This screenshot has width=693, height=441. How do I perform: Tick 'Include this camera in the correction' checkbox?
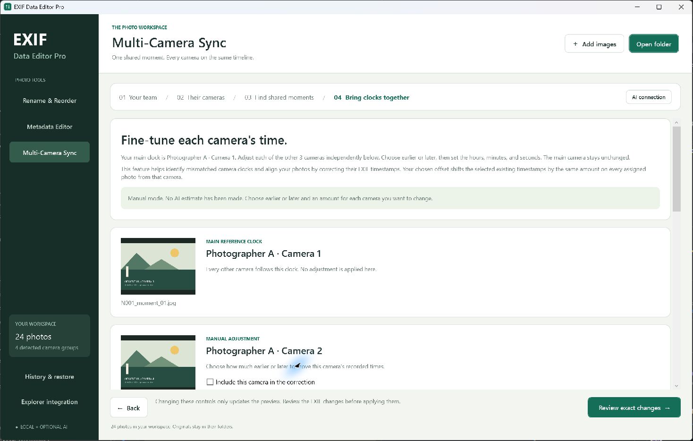coord(210,382)
